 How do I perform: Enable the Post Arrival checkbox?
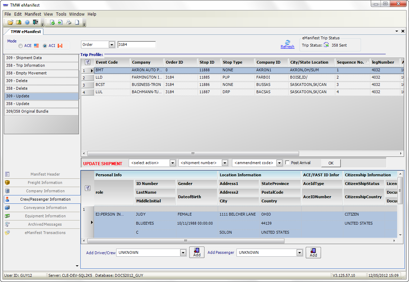pyautogui.click(x=287, y=163)
